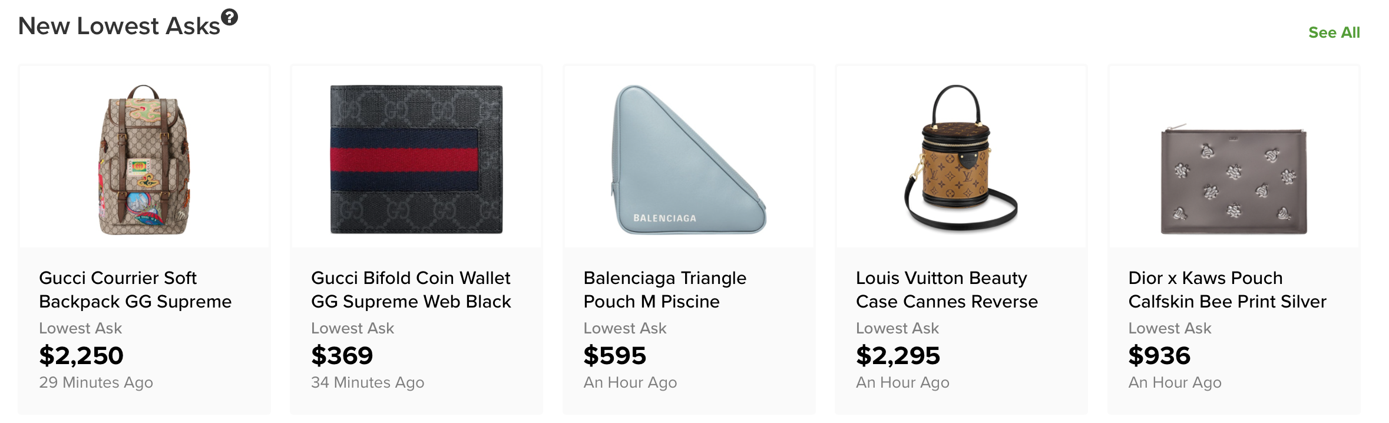1389x423 pixels.
Task: Click the Dior x Kaws pouch image
Action: click(x=1233, y=181)
